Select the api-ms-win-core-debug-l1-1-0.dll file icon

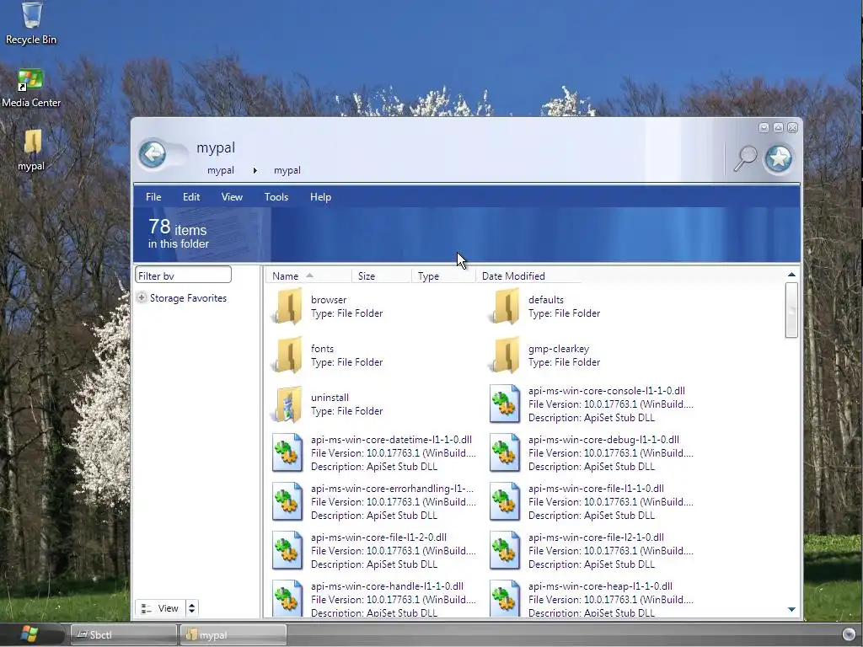point(506,452)
